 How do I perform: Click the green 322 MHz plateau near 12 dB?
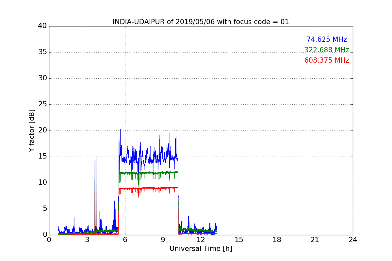149,173
